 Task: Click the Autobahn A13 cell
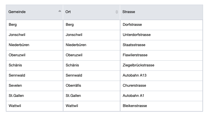(x=134, y=75)
